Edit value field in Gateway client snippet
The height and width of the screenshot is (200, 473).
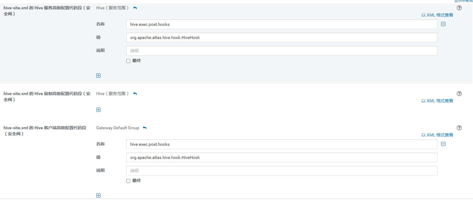pyautogui.click(x=282, y=157)
